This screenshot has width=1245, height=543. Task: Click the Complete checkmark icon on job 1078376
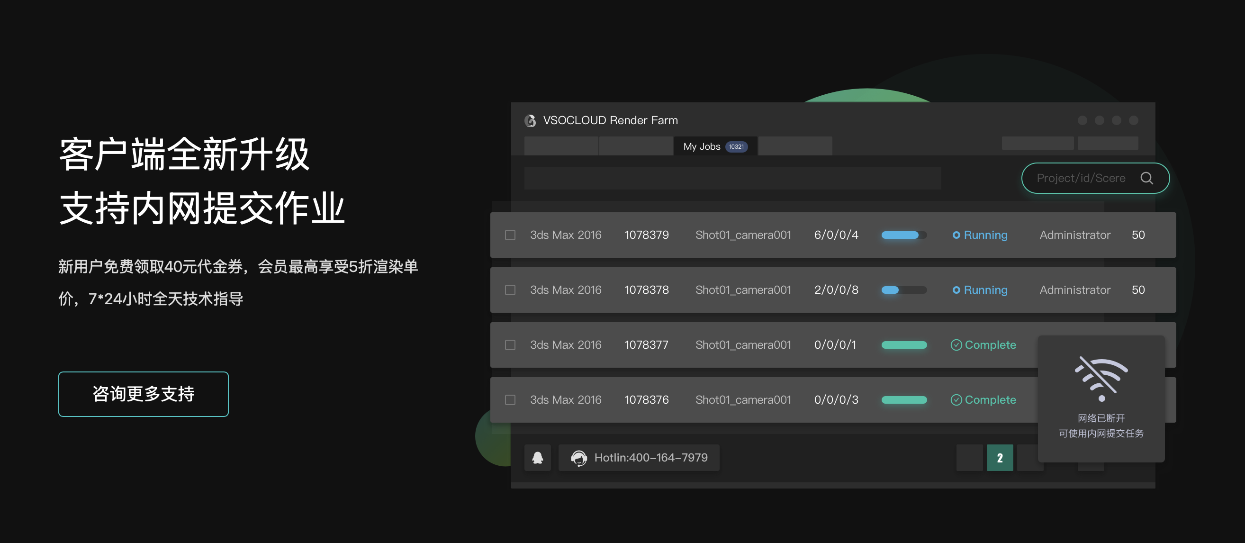pos(956,400)
